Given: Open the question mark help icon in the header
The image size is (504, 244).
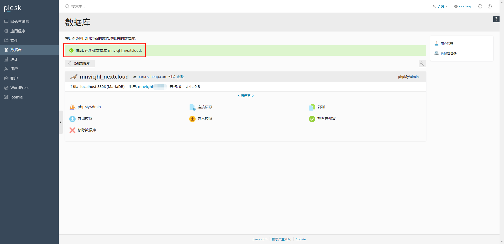Looking at the screenshot, I should pos(490,6).
